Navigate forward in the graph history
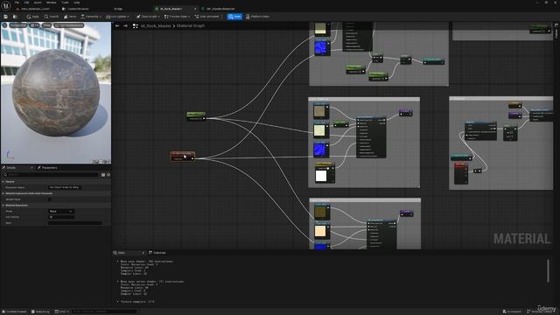 125,25
